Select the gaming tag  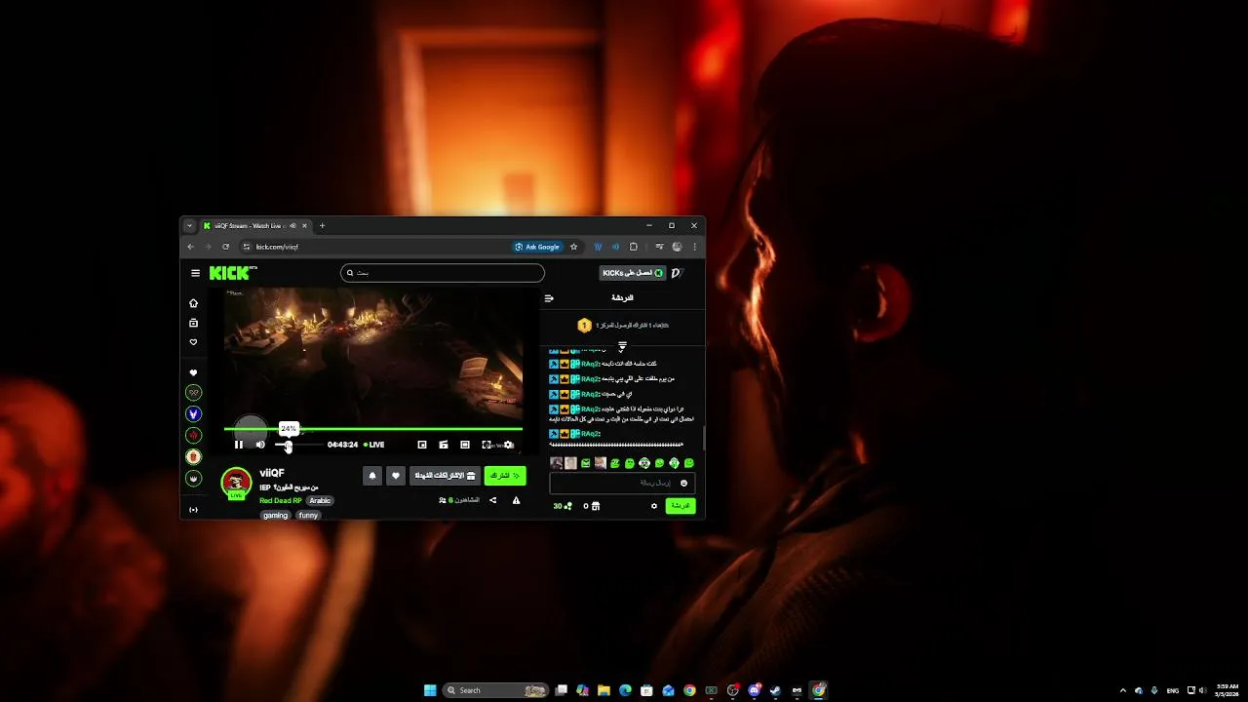[275, 515]
